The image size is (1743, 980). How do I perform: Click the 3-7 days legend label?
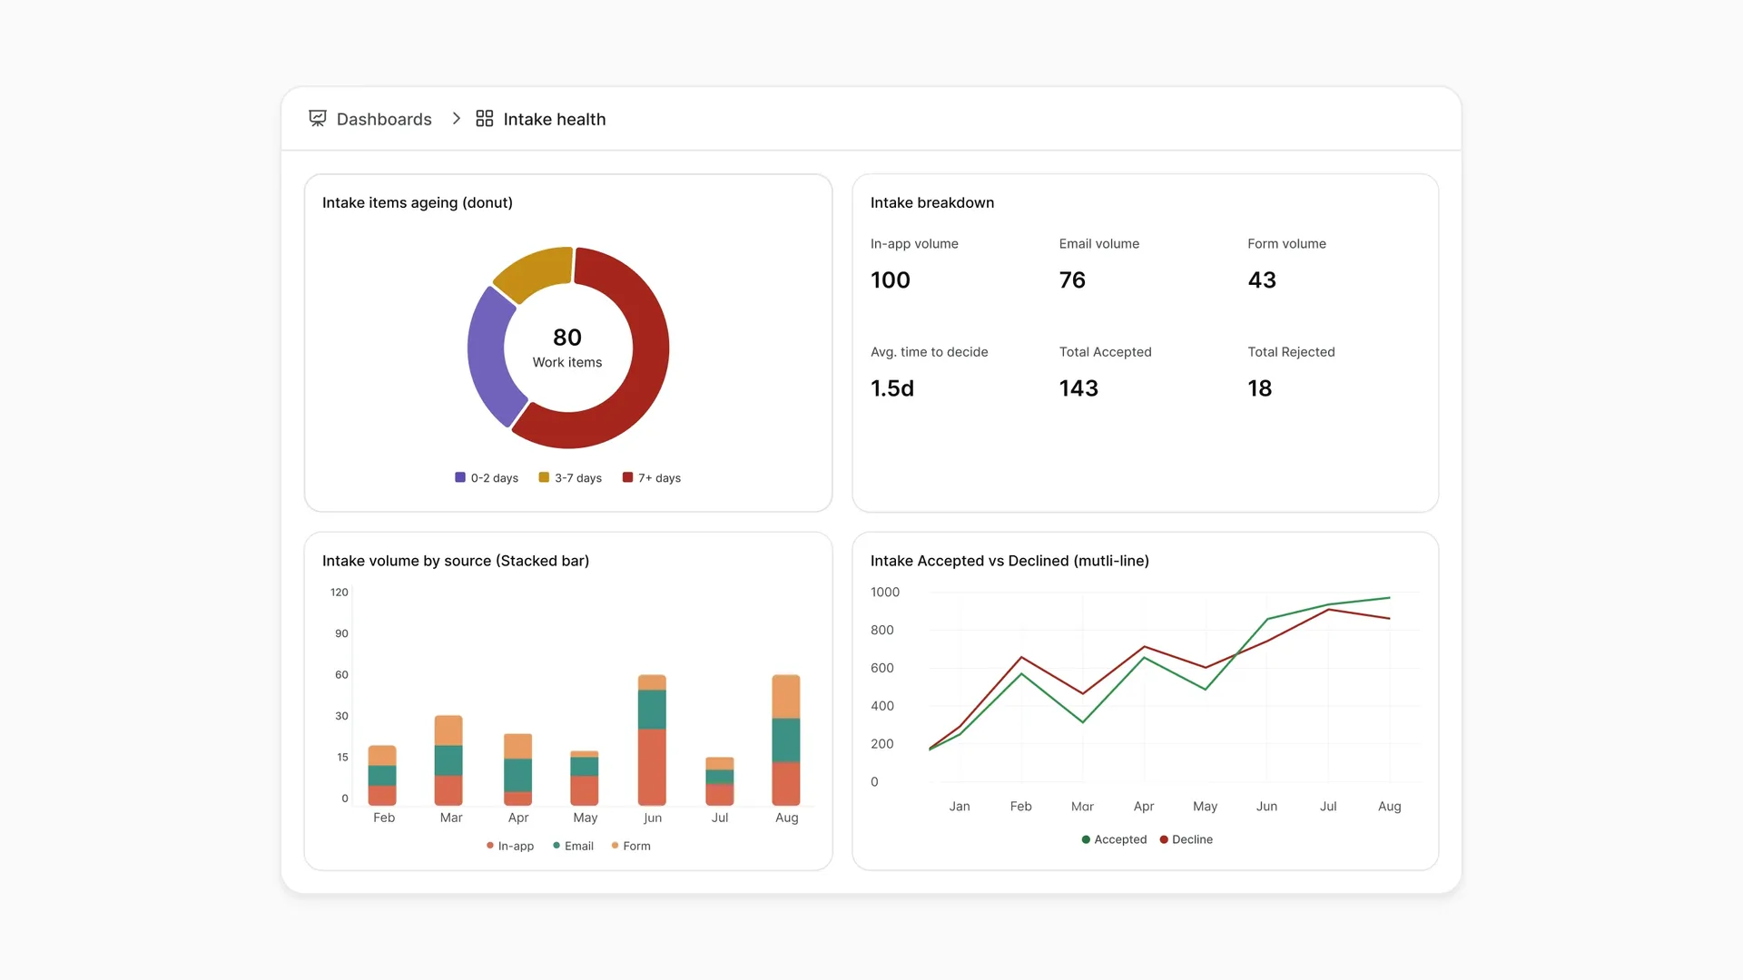(x=578, y=478)
